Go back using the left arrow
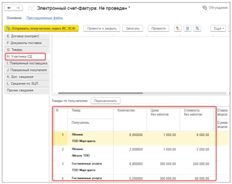 9,8
